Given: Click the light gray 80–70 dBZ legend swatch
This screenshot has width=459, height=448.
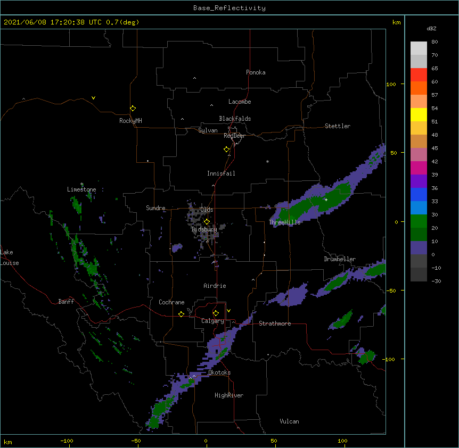Looking at the screenshot, I should (419, 48).
